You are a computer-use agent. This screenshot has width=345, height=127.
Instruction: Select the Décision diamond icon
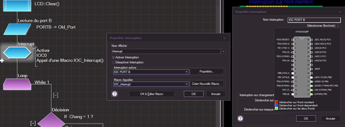click(51, 121)
